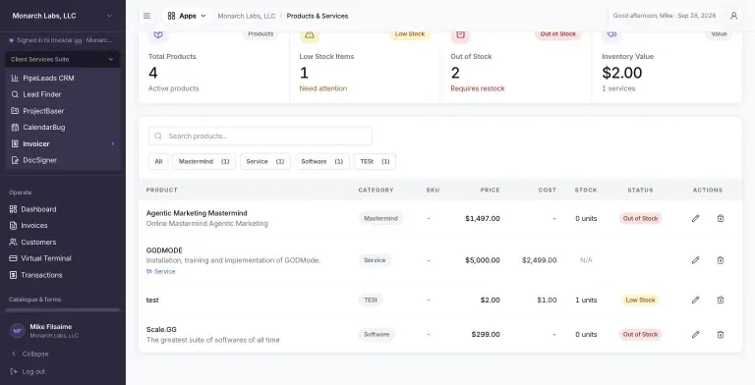755x385 pixels.
Task: Click the STOCK column header
Action: click(586, 191)
